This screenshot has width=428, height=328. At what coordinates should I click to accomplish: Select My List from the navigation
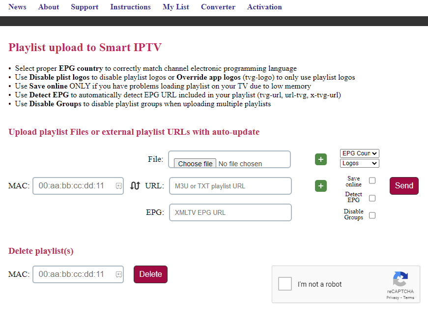pos(175,7)
